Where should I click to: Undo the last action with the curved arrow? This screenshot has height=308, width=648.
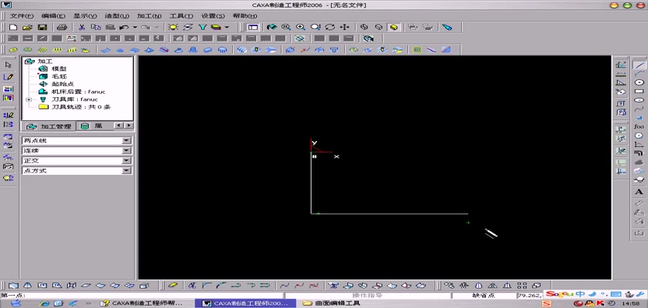coord(124,27)
